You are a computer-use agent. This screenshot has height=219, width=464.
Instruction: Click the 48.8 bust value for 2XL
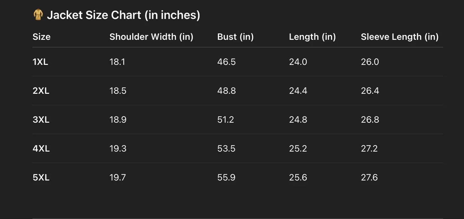click(x=226, y=91)
